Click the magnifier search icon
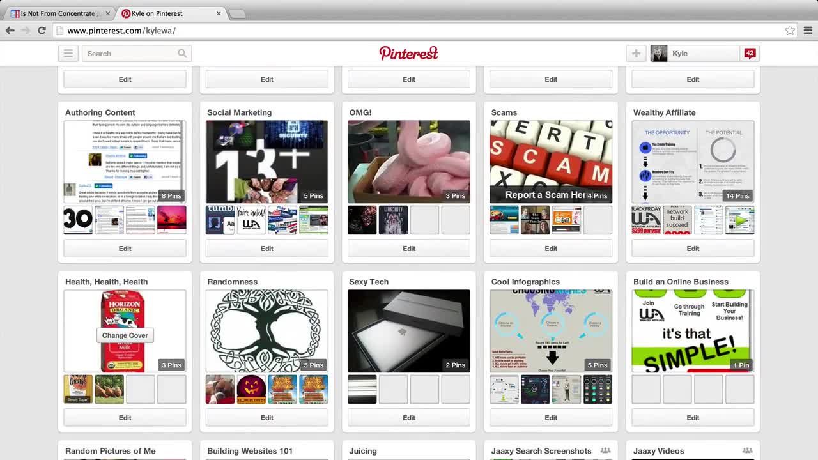 pyautogui.click(x=182, y=54)
